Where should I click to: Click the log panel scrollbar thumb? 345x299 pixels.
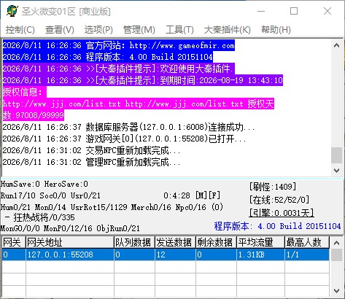337,155
